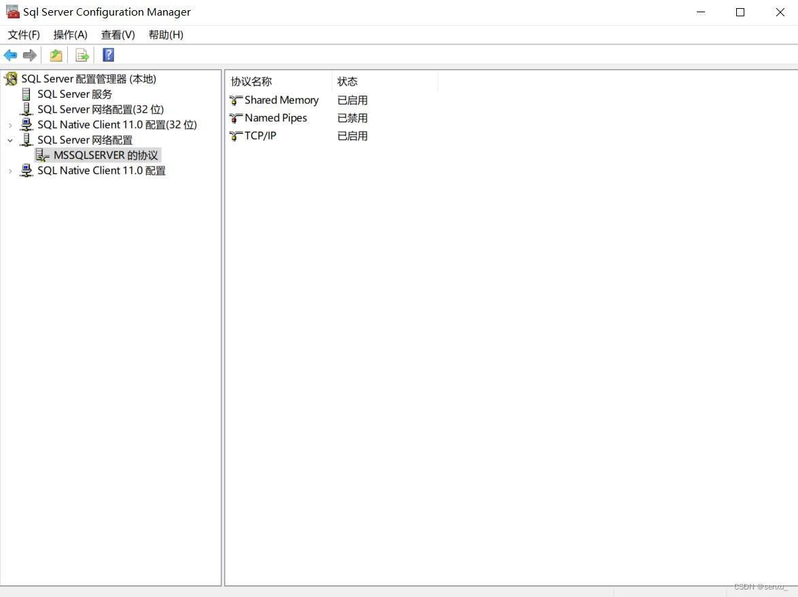Click the Export list toolbar icon

[82, 55]
